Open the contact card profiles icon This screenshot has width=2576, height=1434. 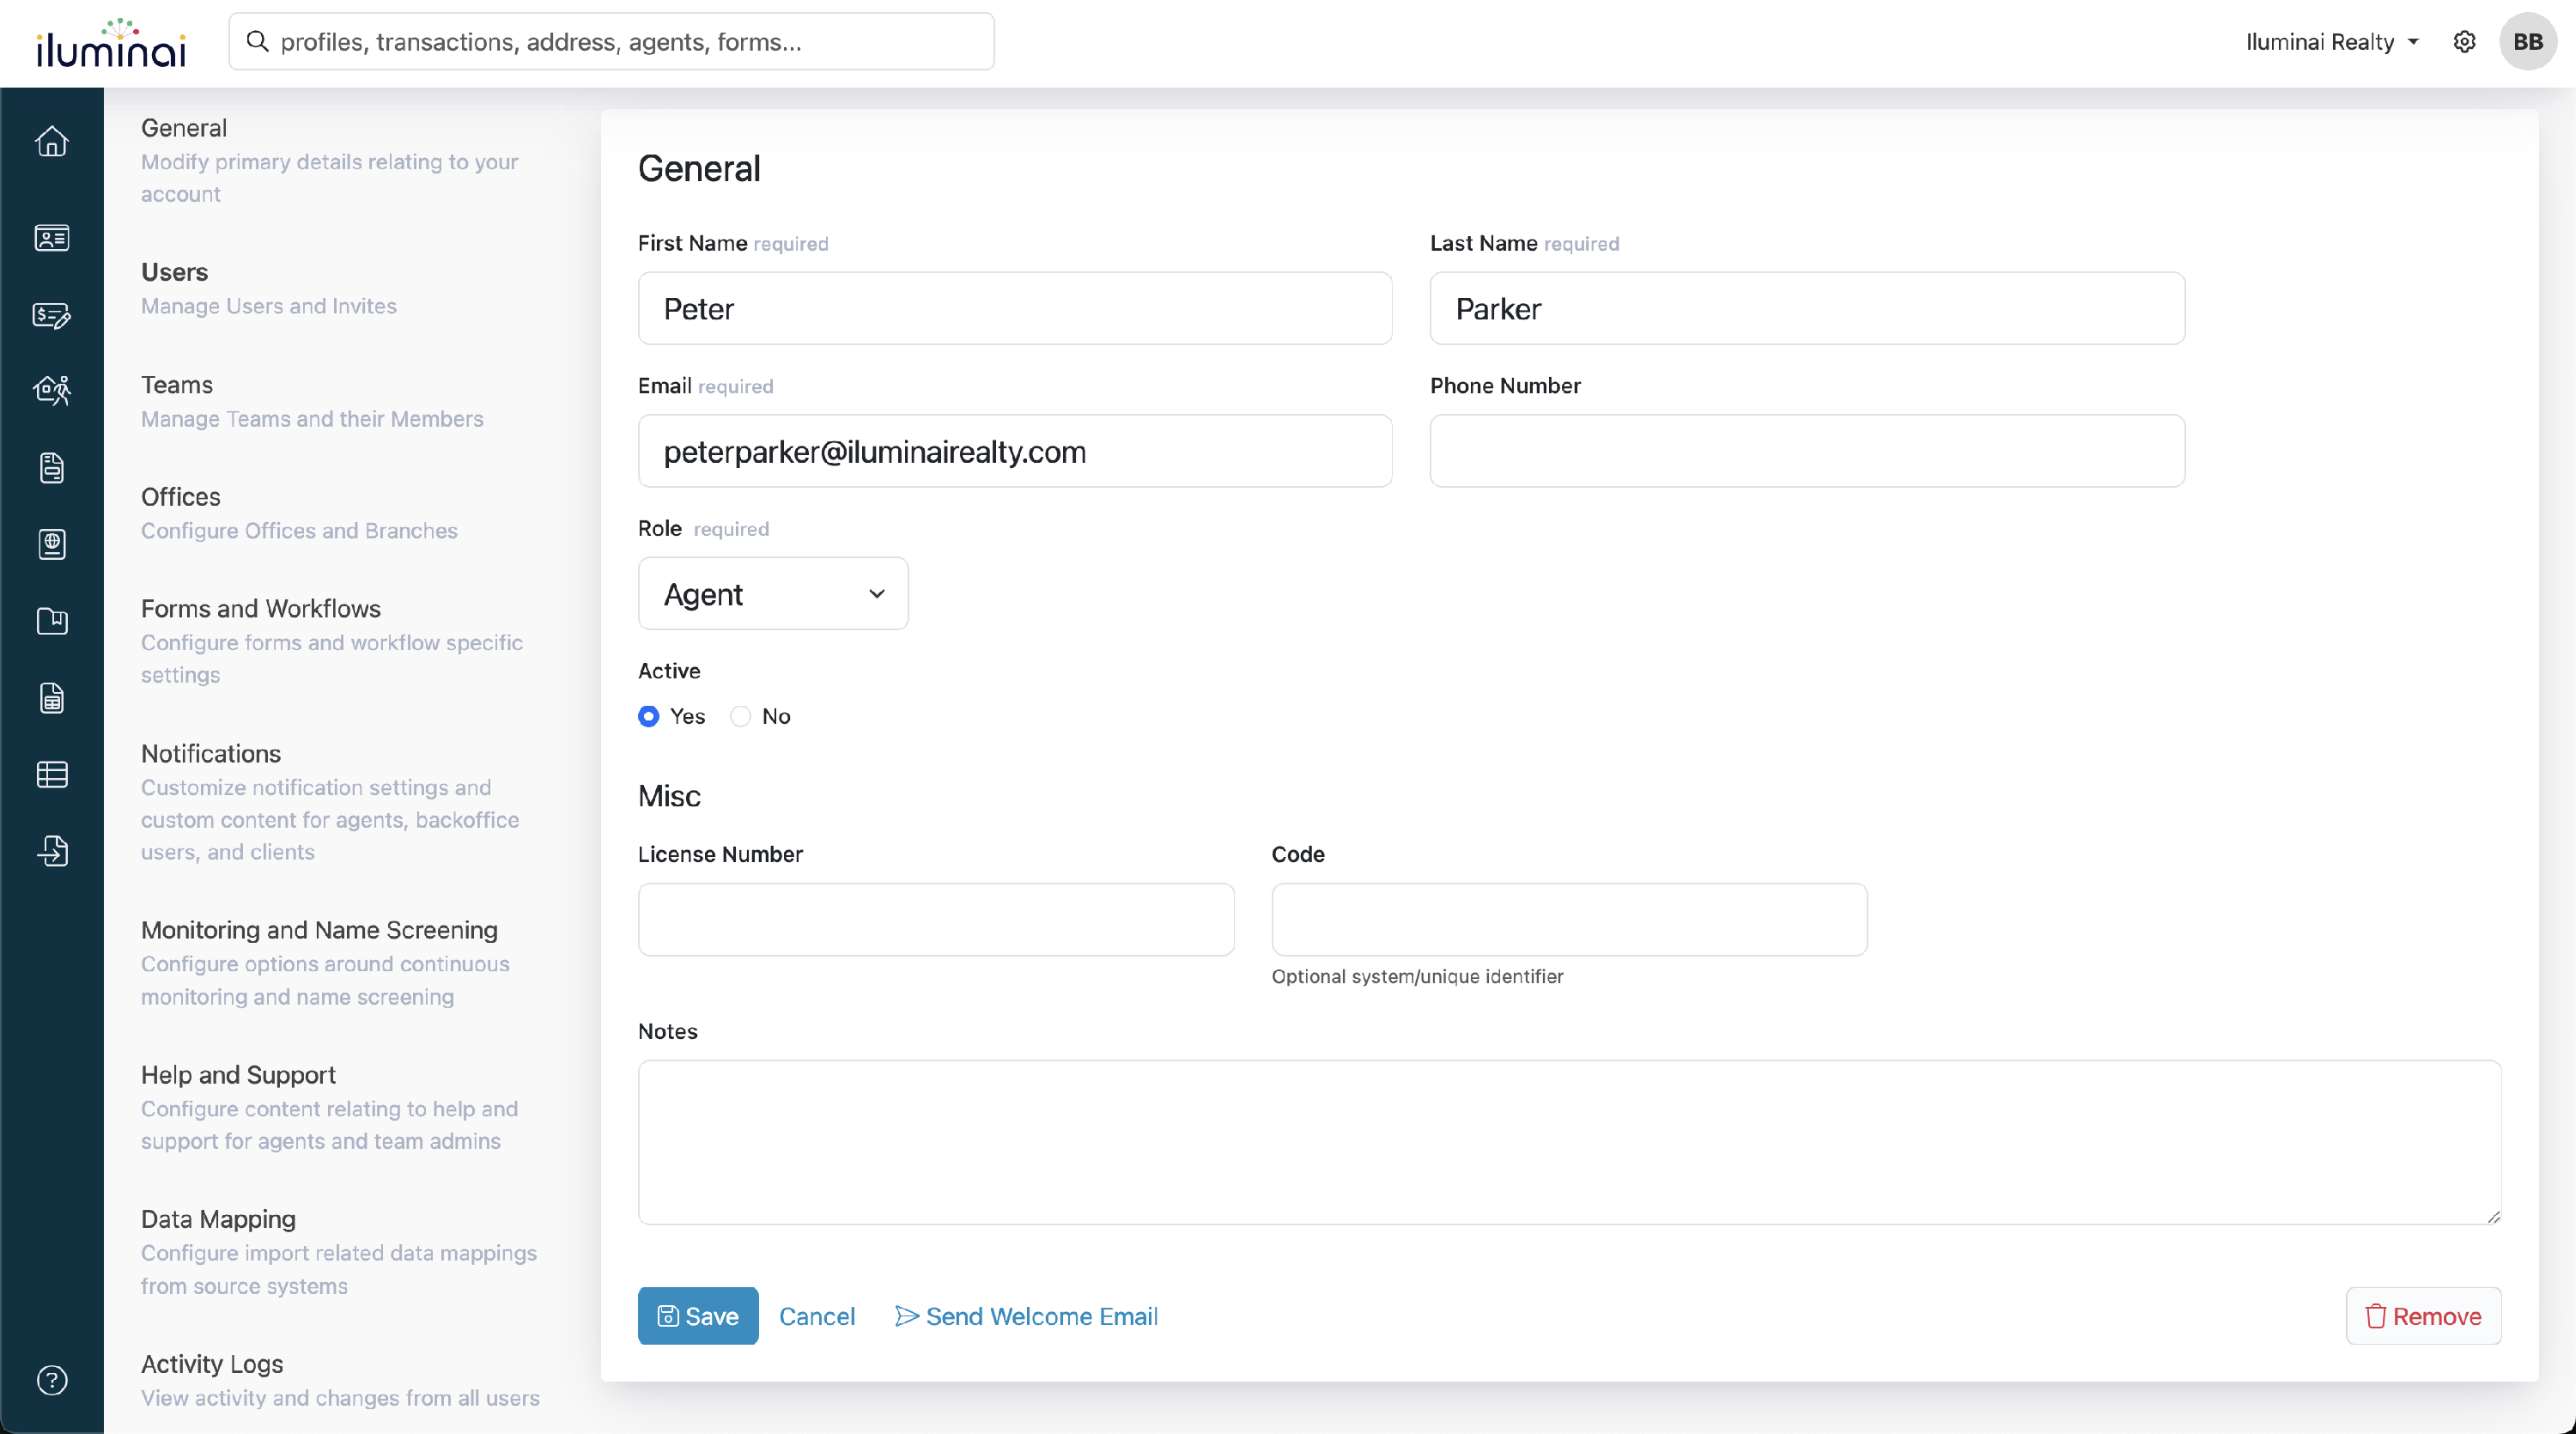(52, 237)
